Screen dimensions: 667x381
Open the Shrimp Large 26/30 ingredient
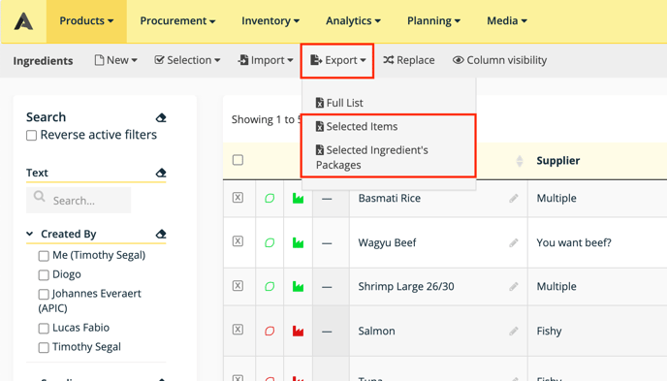pyautogui.click(x=406, y=287)
